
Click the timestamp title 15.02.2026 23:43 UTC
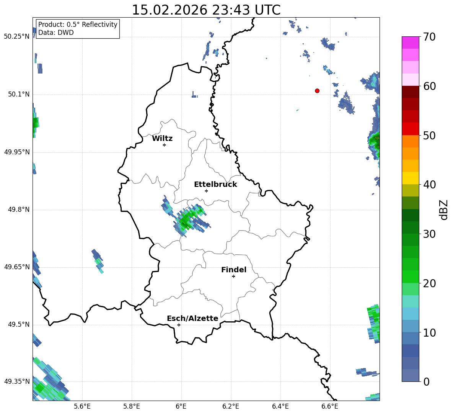206,10
